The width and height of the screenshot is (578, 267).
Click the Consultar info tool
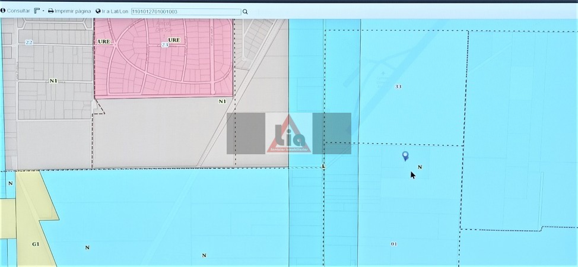(x=16, y=11)
